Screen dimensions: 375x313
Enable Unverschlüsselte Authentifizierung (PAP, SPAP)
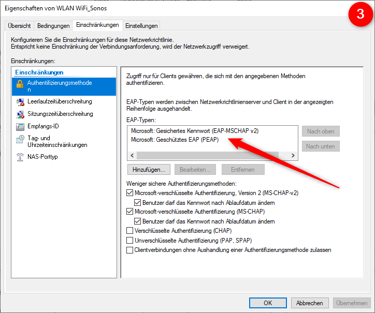pos(129,240)
